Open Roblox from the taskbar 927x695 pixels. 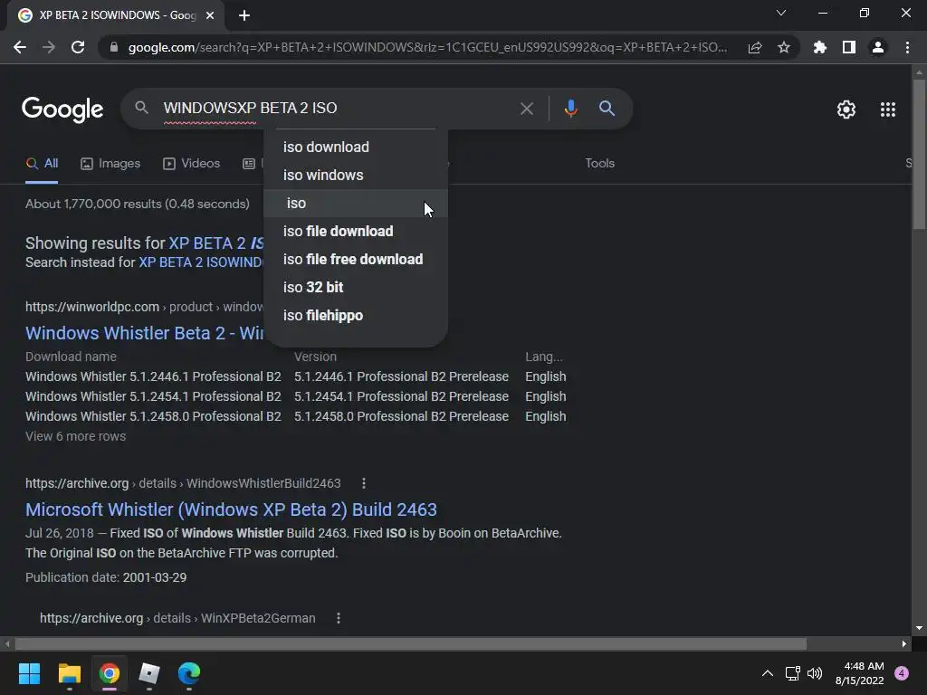pos(149,673)
